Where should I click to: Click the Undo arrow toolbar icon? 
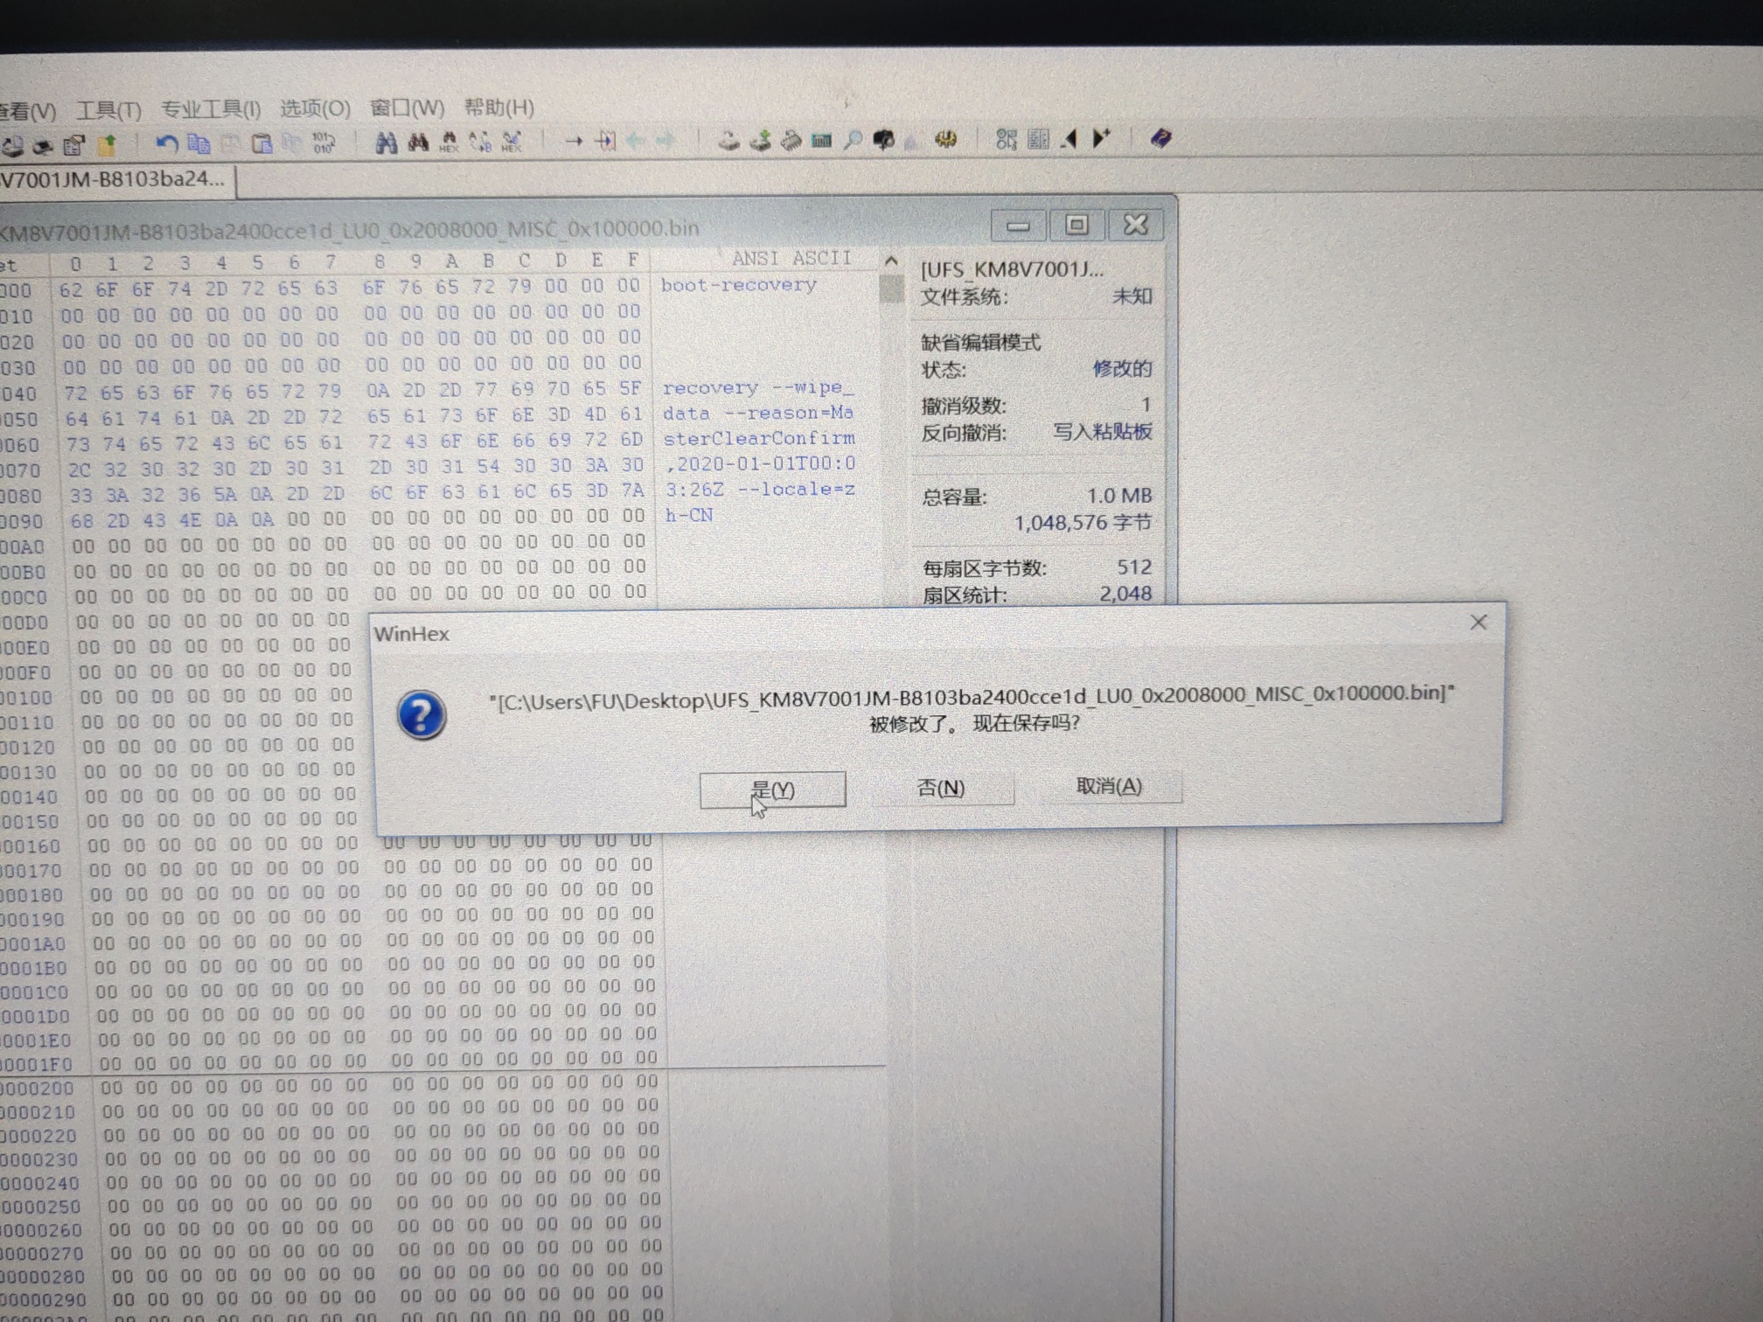tap(166, 143)
